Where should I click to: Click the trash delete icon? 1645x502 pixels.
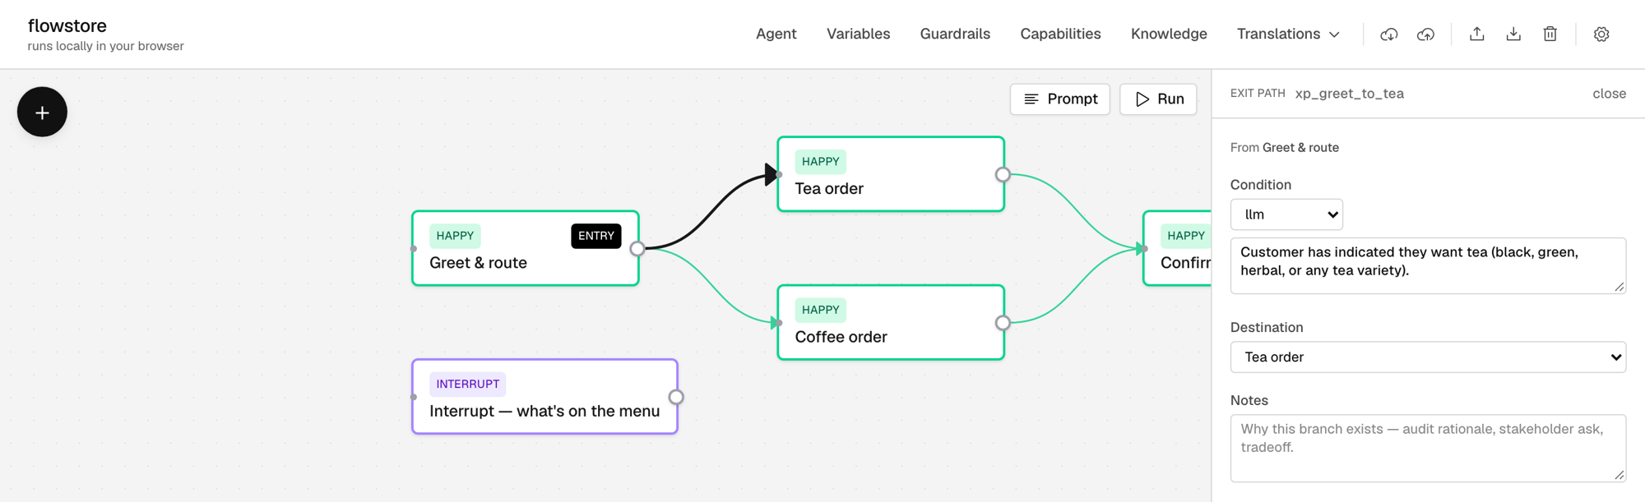(1550, 34)
